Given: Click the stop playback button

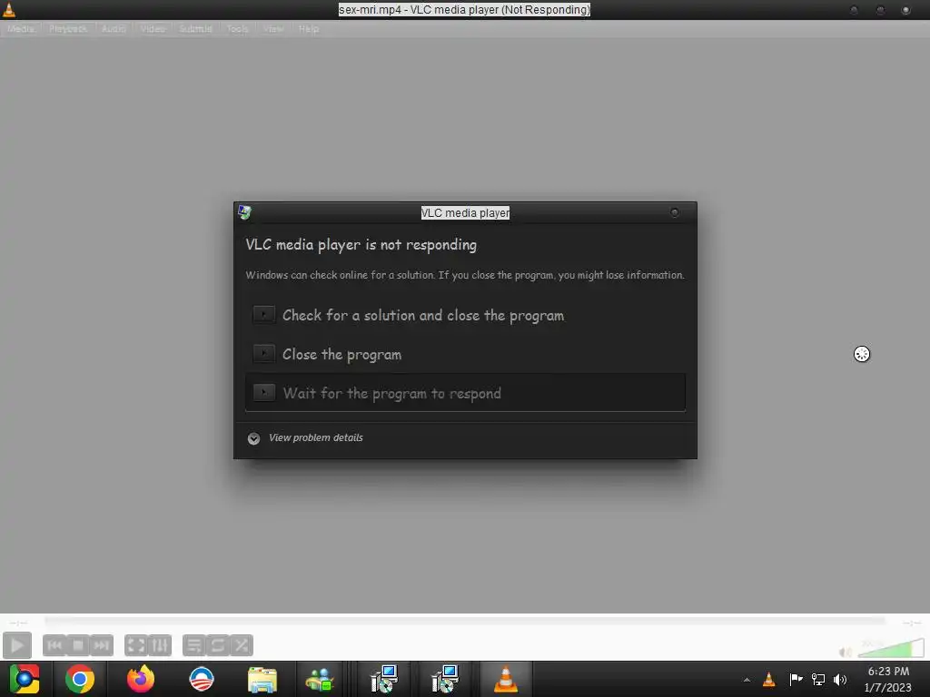Looking at the screenshot, I should click(x=78, y=645).
